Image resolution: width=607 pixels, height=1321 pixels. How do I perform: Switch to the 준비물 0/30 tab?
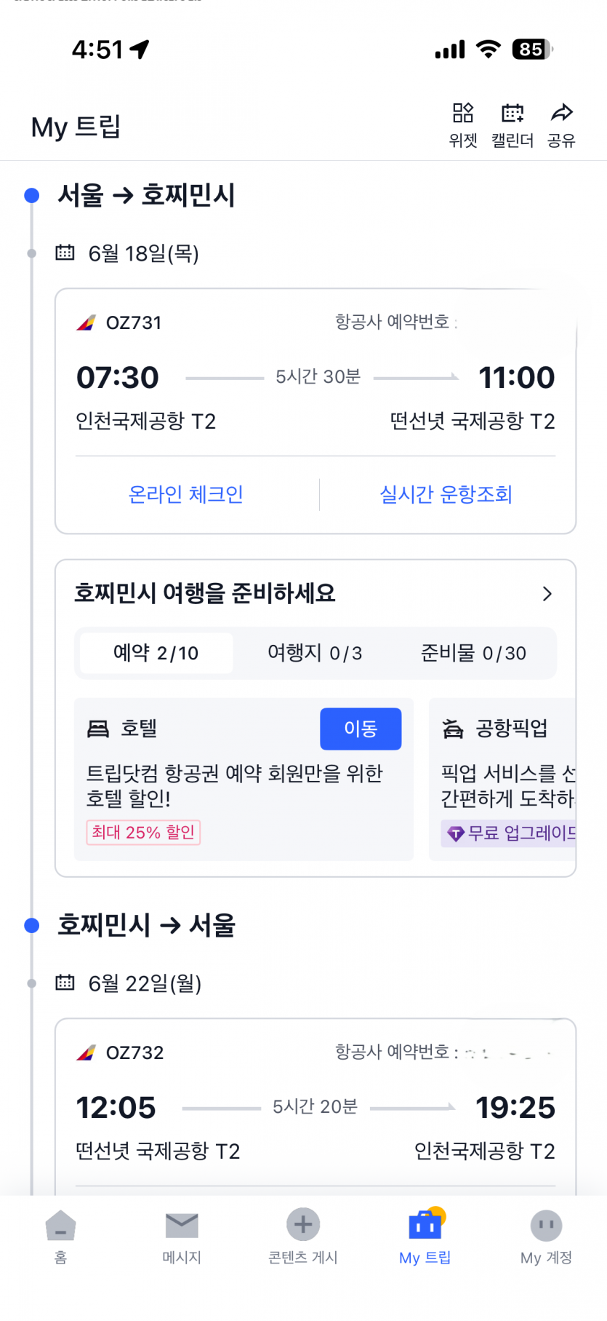pos(473,653)
